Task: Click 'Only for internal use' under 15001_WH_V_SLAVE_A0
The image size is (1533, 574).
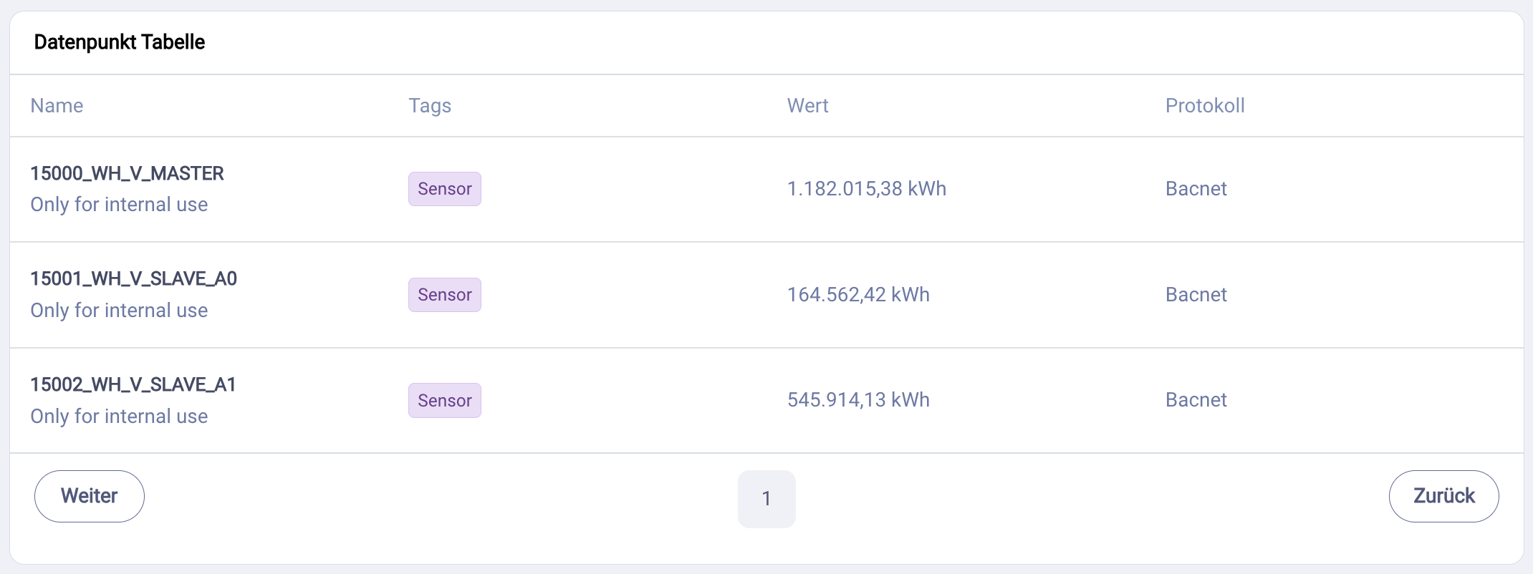Action: tap(119, 310)
